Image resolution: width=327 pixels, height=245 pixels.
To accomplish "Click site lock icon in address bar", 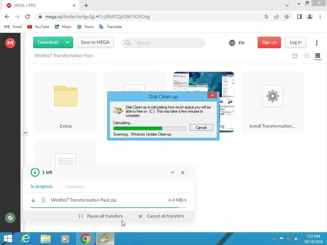I will tap(40, 17).
